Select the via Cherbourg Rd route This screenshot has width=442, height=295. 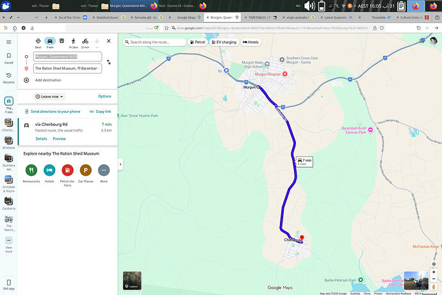(68, 131)
